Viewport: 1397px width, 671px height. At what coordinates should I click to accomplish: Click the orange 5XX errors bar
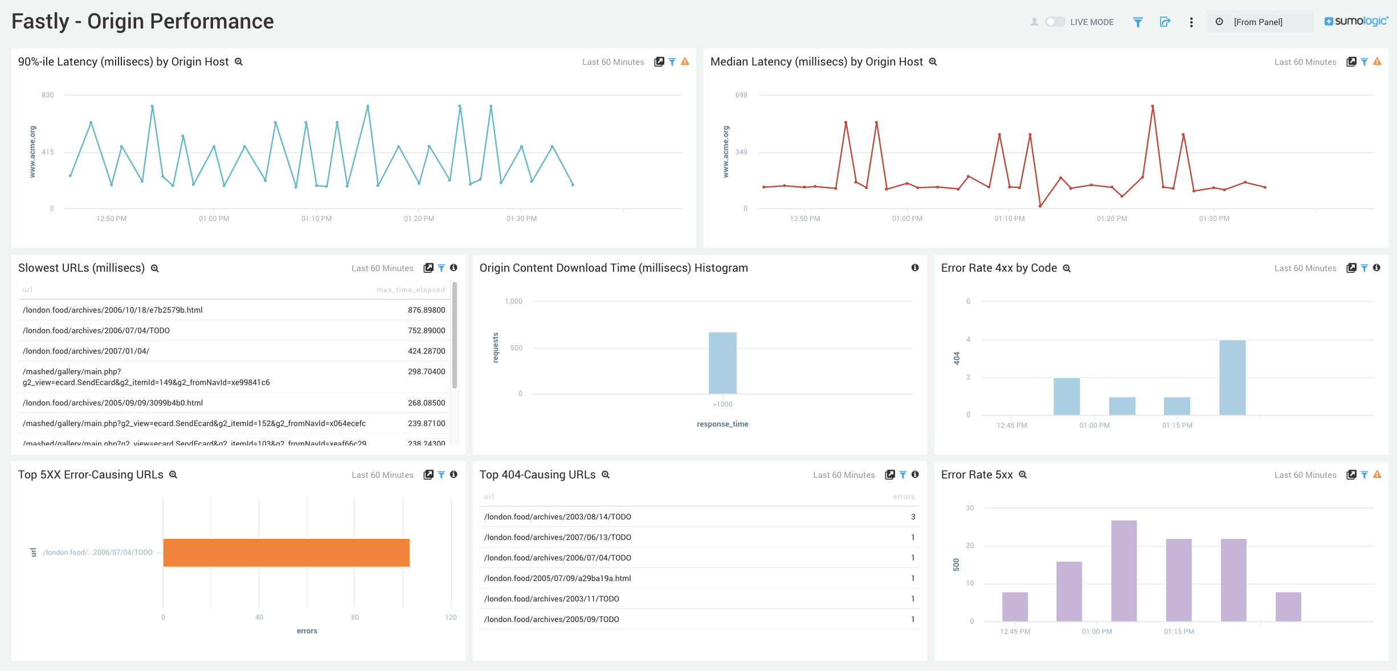[286, 553]
